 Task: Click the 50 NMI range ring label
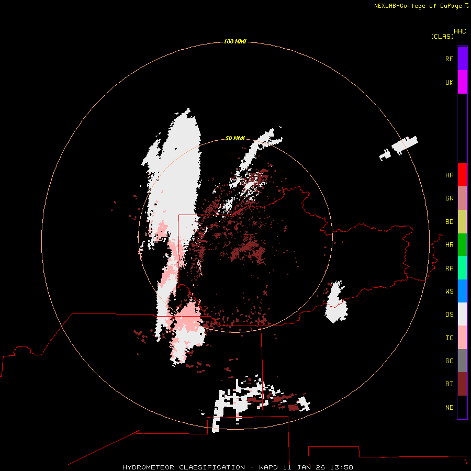point(235,138)
